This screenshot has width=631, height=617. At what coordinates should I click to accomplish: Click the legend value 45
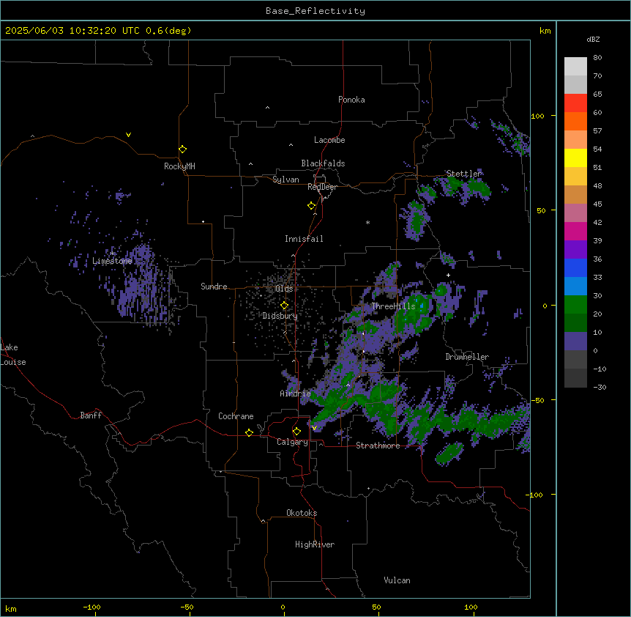coord(597,204)
